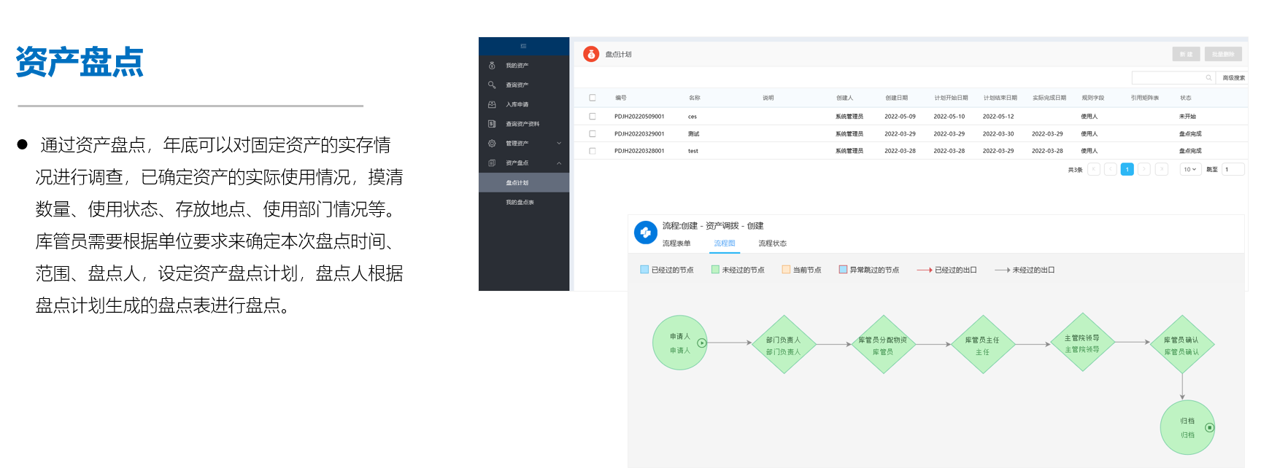The height and width of the screenshot is (476, 1288).
Task: Go to first page pagination arrow
Action: tap(1093, 169)
